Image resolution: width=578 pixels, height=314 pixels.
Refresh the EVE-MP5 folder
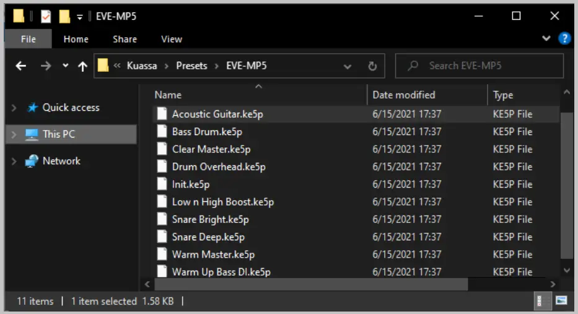tap(372, 66)
